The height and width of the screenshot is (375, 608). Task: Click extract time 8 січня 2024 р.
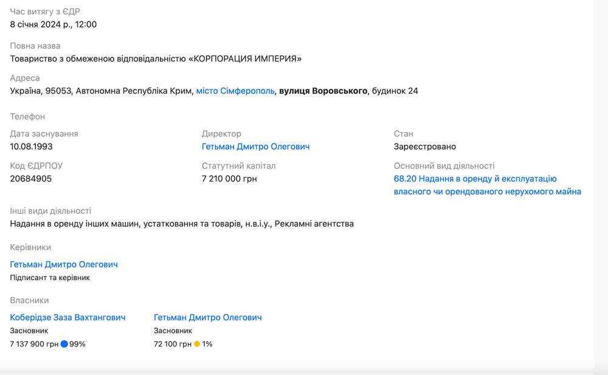53,24
